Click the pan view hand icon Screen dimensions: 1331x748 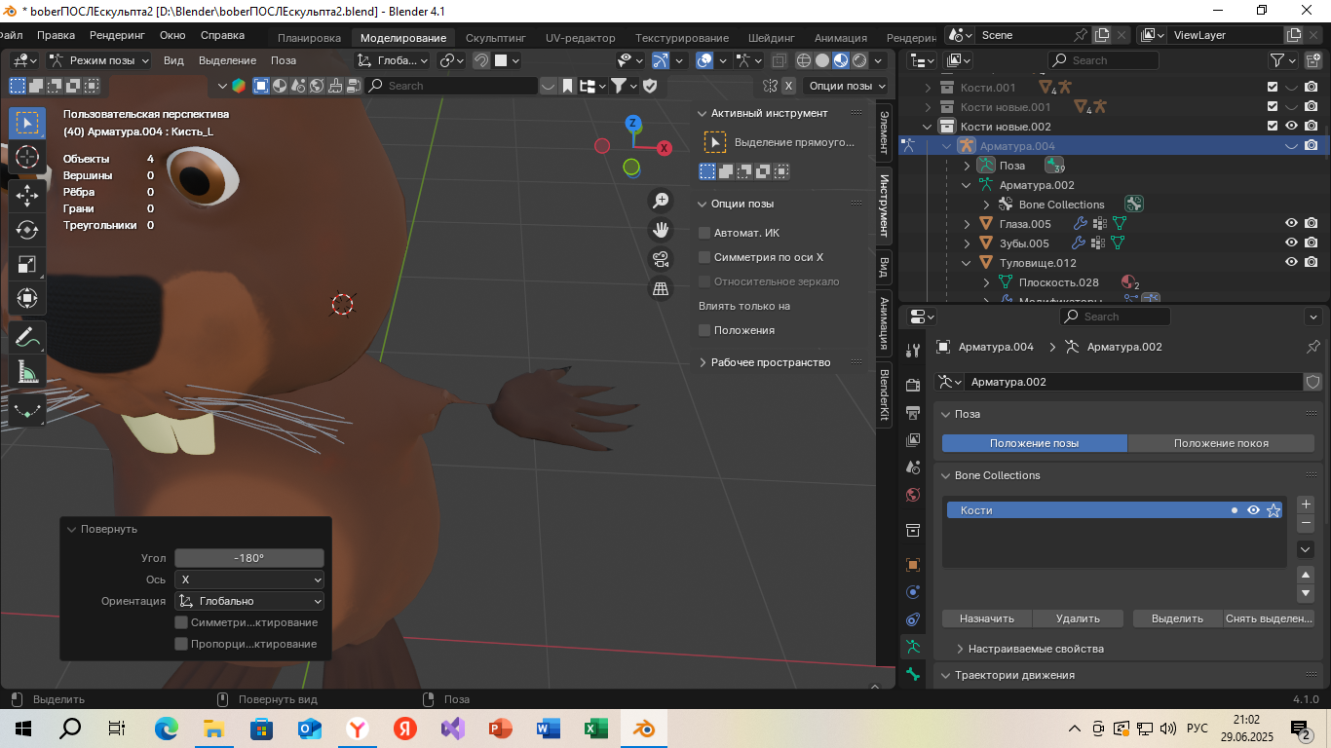click(x=661, y=230)
